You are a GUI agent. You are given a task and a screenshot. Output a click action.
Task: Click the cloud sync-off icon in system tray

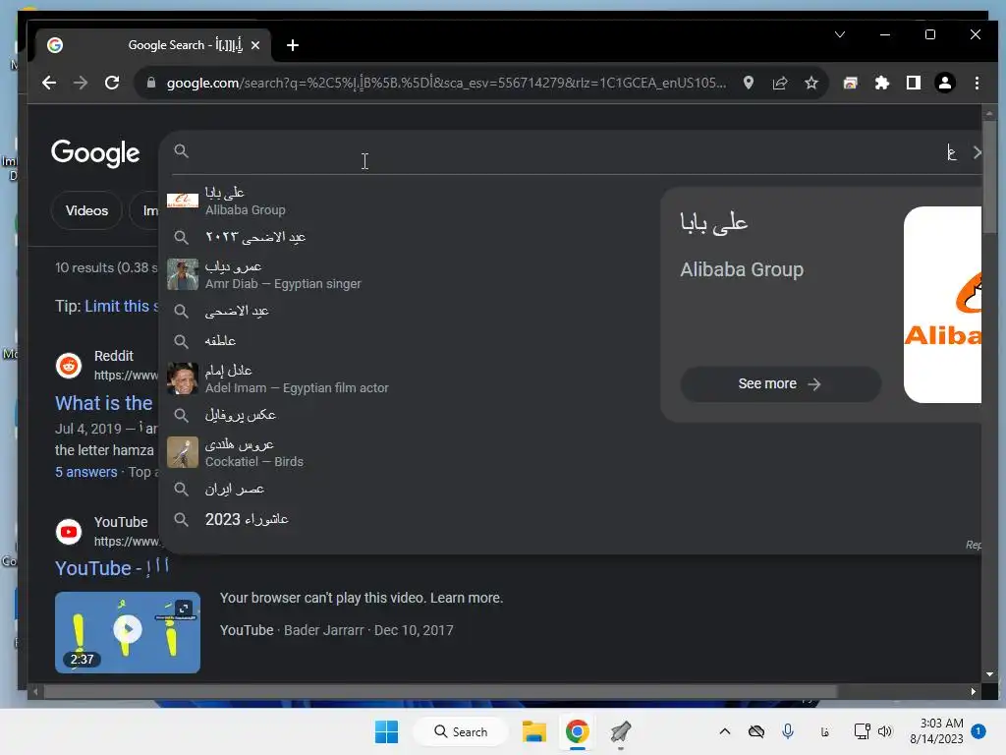coord(756,731)
